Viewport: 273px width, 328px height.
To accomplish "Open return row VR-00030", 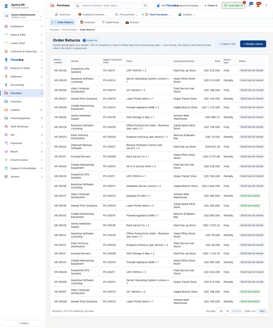I will tap(160, 70).
